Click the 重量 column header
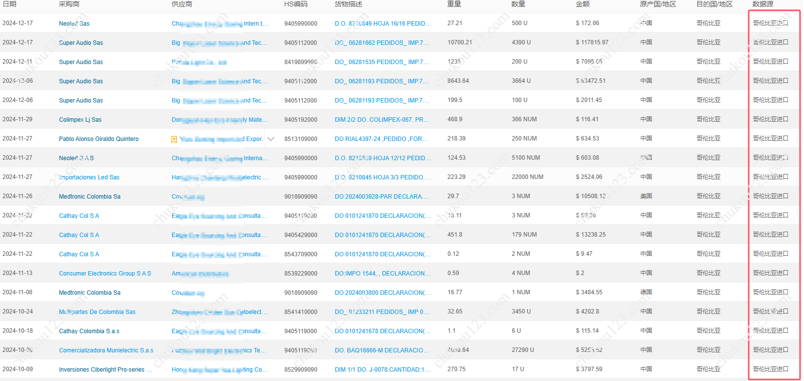804x381 pixels. click(x=454, y=4)
